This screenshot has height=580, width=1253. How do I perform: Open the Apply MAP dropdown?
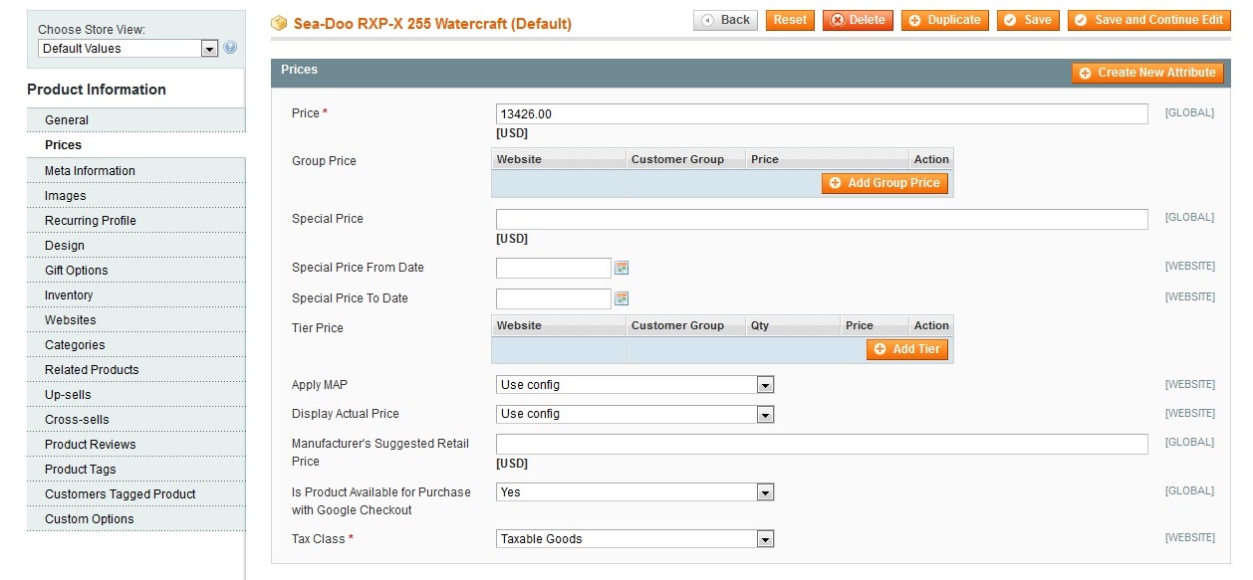(634, 385)
